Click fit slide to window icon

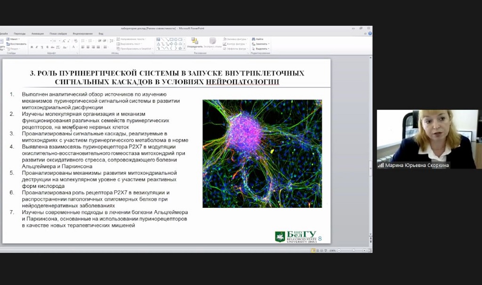(x=369, y=251)
